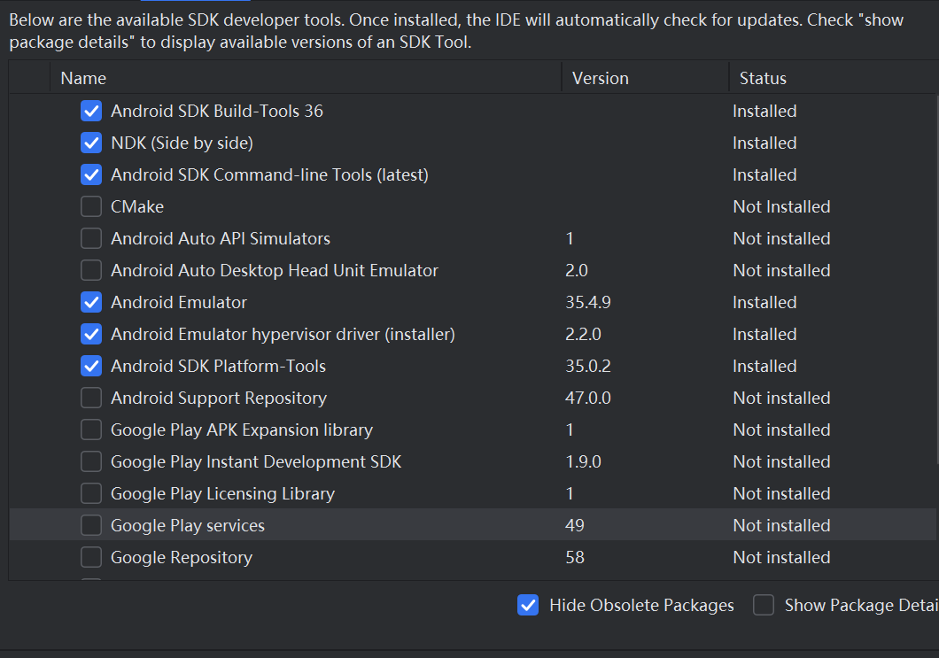Uncheck Android Emulator hypervisor driver checkbox

[x=91, y=334]
